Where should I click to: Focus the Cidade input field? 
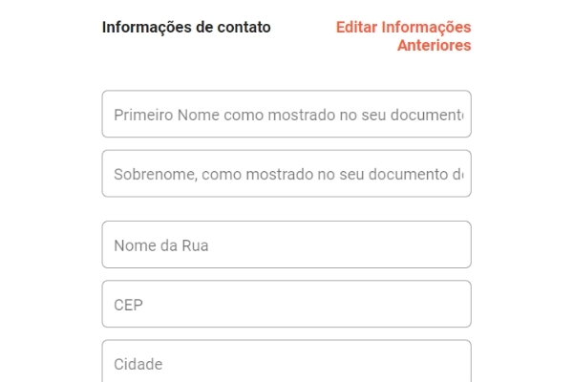(286, 363)
